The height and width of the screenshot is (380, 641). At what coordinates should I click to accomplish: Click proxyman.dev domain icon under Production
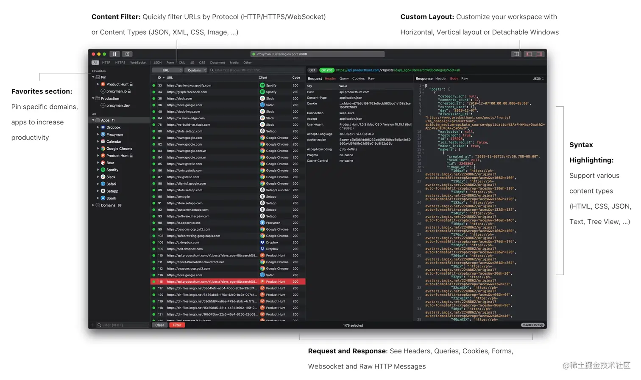103,105
